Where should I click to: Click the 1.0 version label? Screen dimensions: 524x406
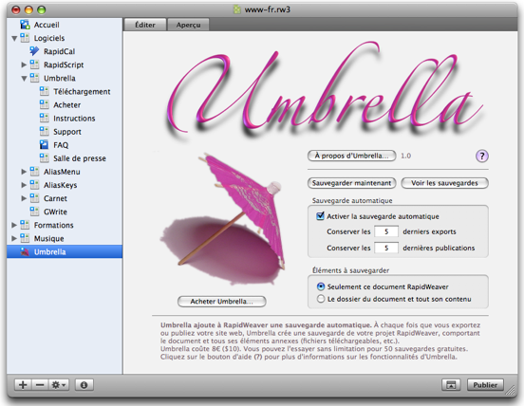click(405, 156)
